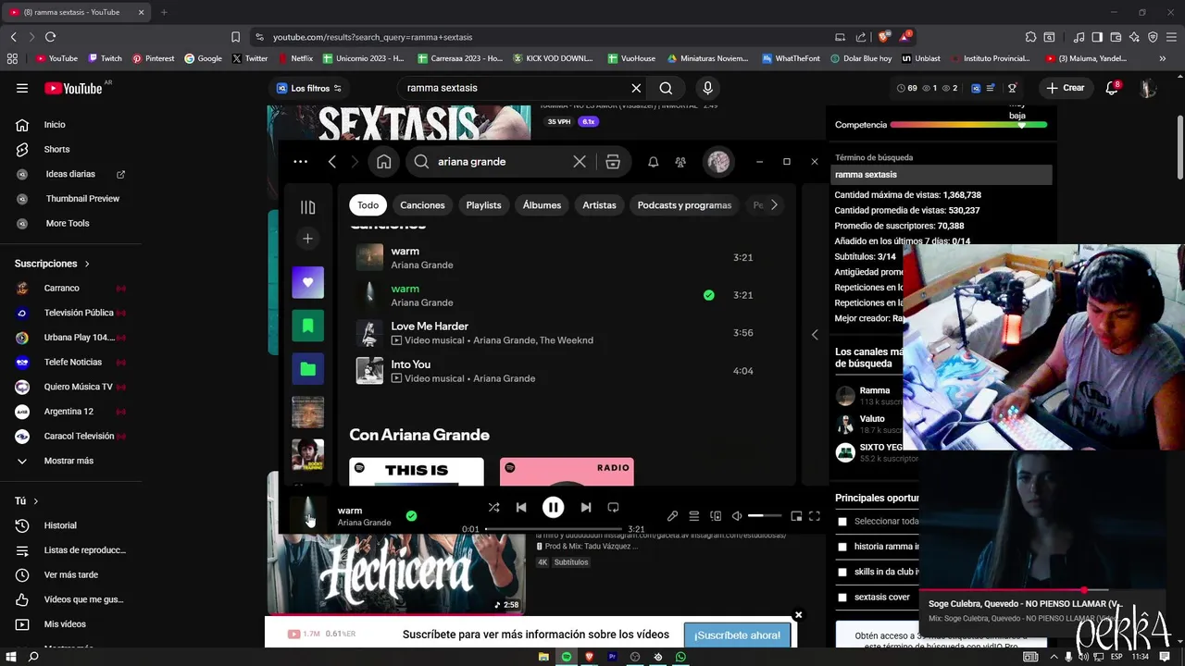
Task: Seek within Spotify song progress bar
Action: click(554, 529)
